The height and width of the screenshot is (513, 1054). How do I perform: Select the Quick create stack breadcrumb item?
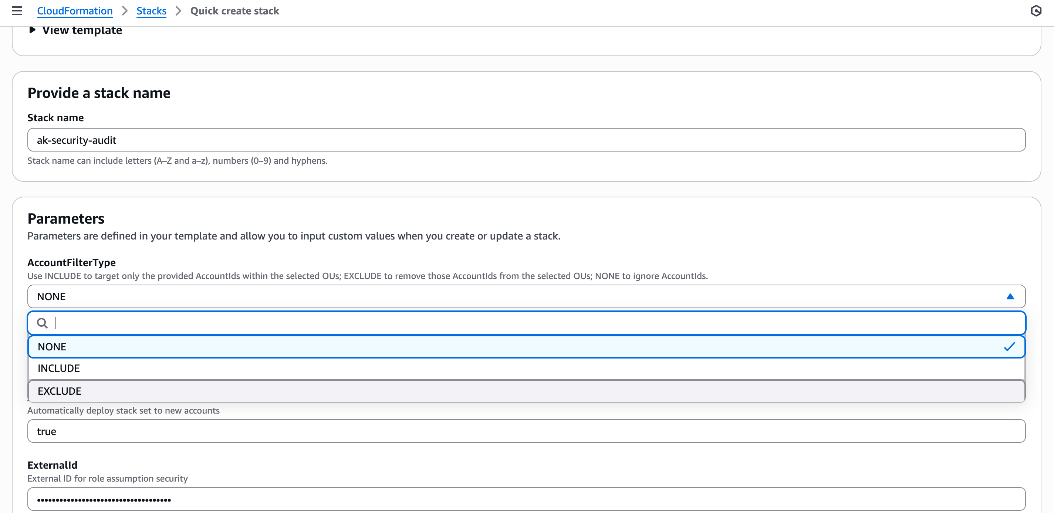click(x=235, y=11)
